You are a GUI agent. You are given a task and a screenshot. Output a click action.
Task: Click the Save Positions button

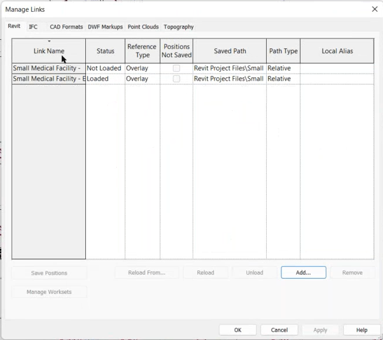(x=49, y=273)
